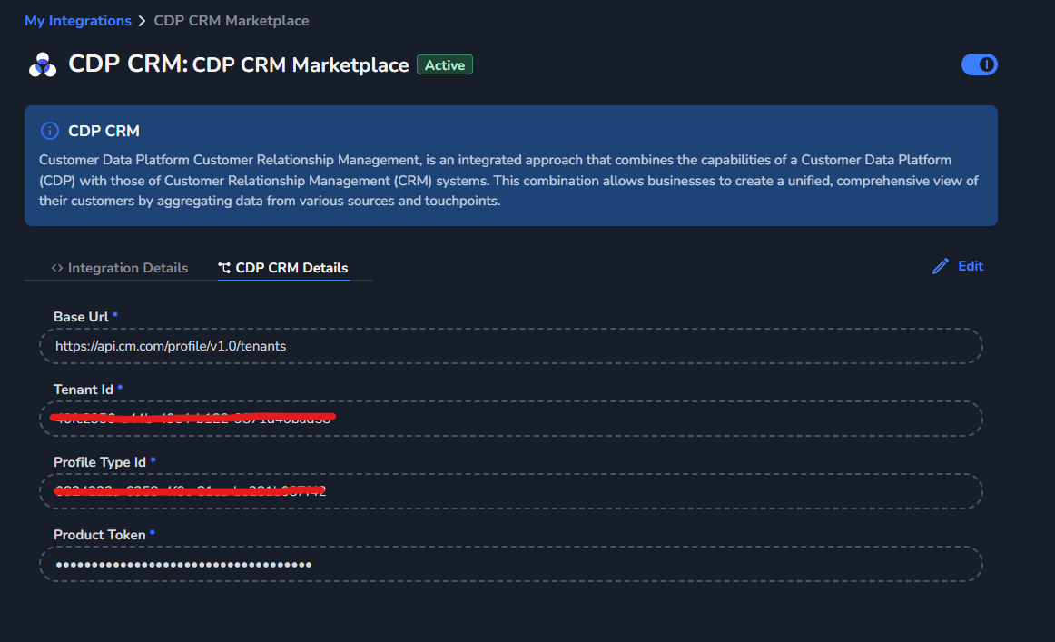Click the CDP CRM banner heading

104,132
